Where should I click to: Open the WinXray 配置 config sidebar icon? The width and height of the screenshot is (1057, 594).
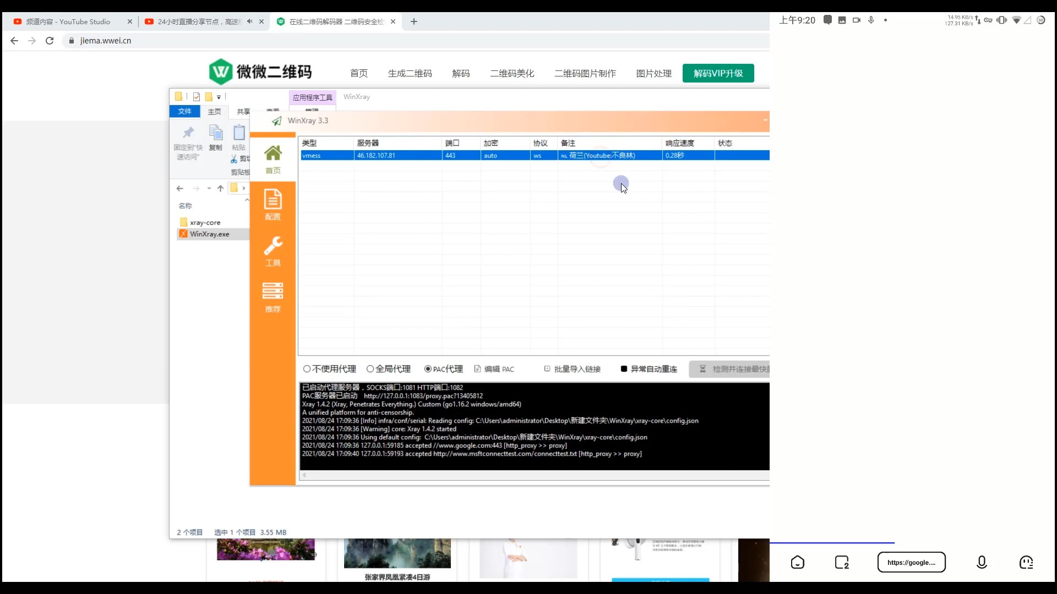pos(273,205)
